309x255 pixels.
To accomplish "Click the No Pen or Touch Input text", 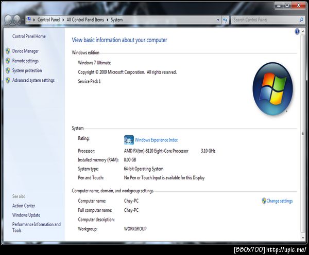I will pos(164,178).
